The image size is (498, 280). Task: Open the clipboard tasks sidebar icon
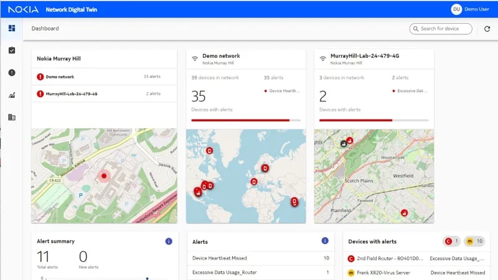tap(12, 50)
